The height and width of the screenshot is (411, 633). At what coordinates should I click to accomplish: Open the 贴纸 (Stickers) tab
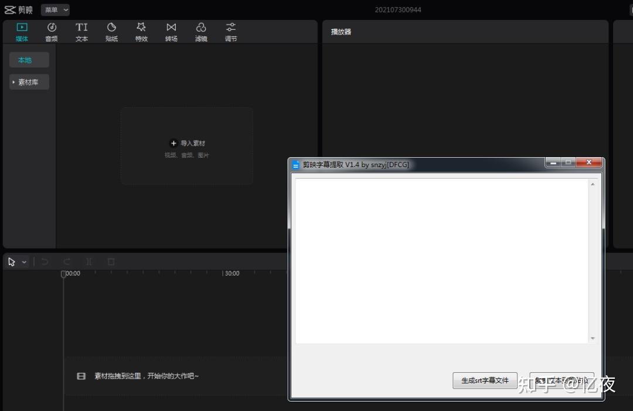[x=111, y=32]
